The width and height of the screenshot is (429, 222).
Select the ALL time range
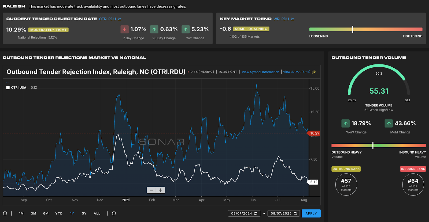[x=97, y=213]
